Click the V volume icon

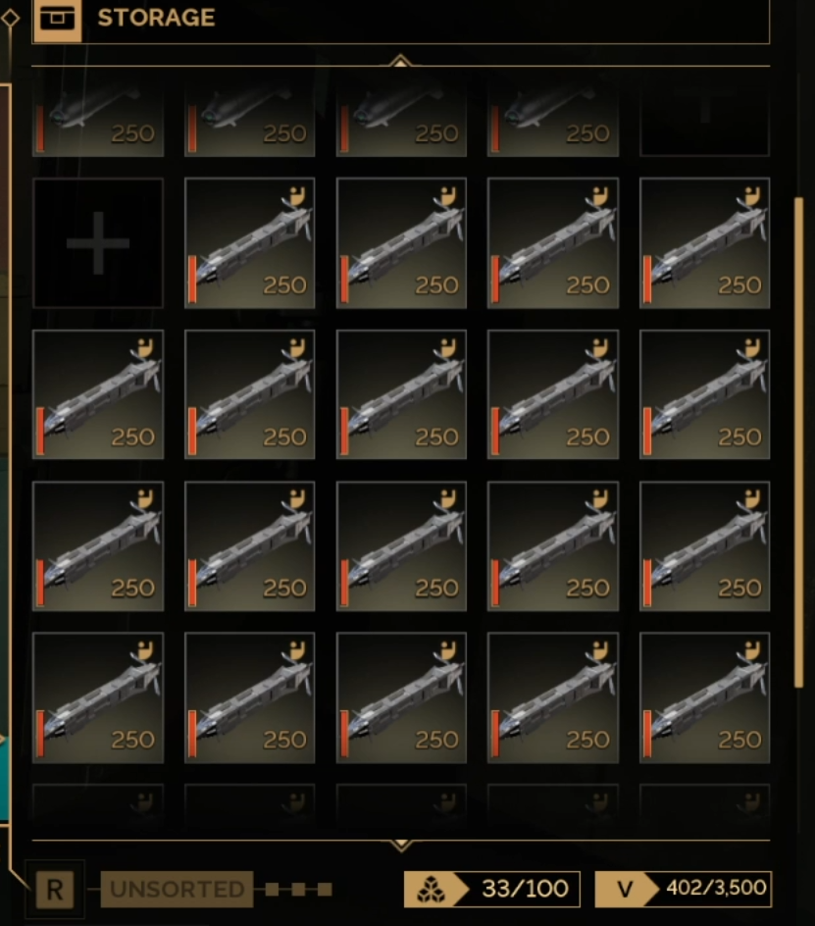click(x=624, y=889)
